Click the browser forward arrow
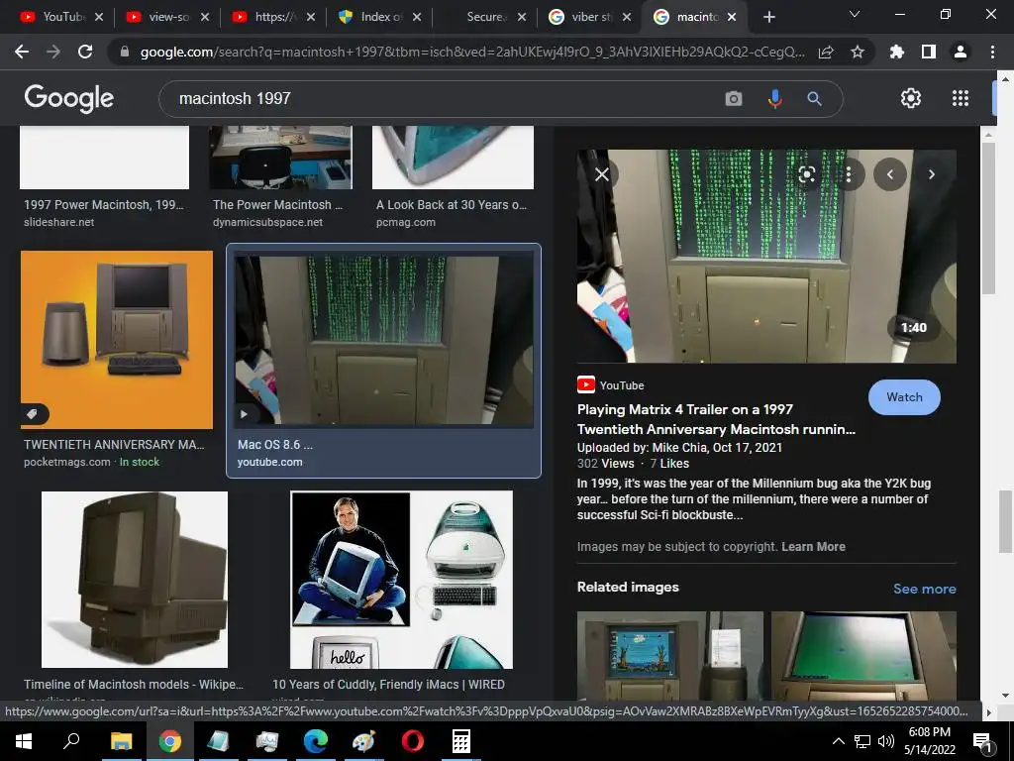1014x761 pixels. [53, 52]
